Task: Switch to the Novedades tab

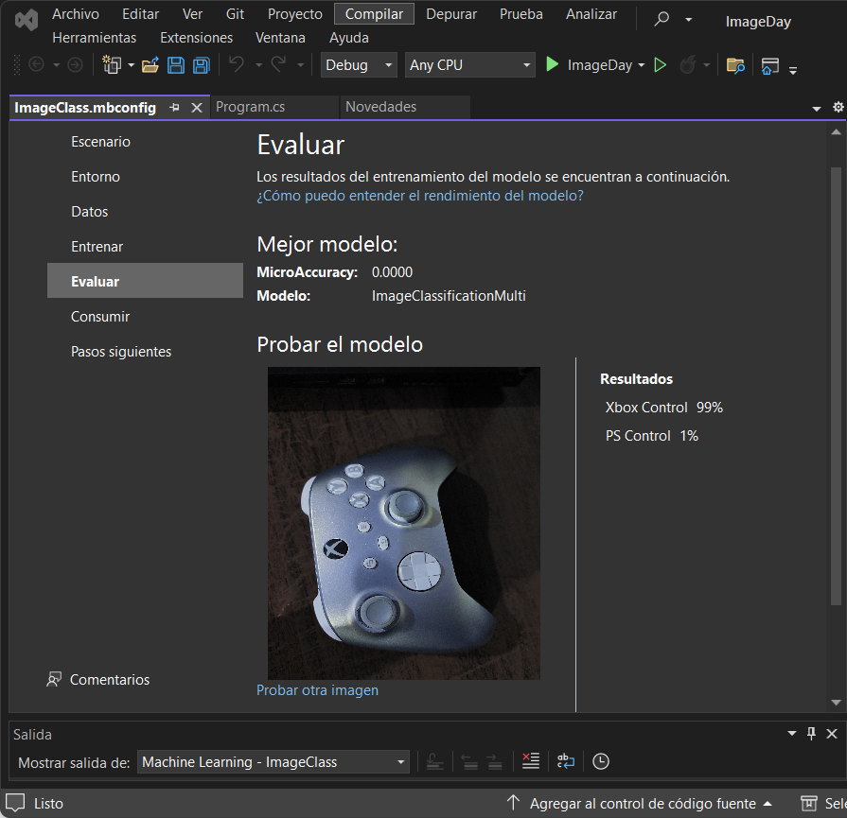Action: [380, 107]
